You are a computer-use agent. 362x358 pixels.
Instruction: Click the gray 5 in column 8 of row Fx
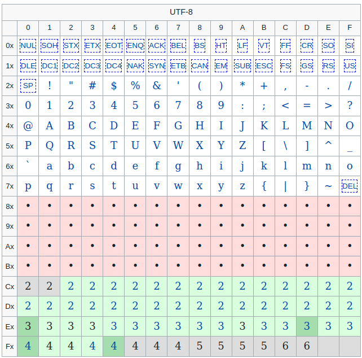(200, 346)
